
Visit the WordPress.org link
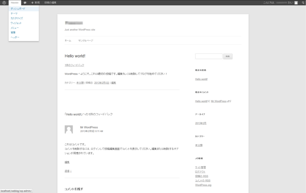pos(203,185)
